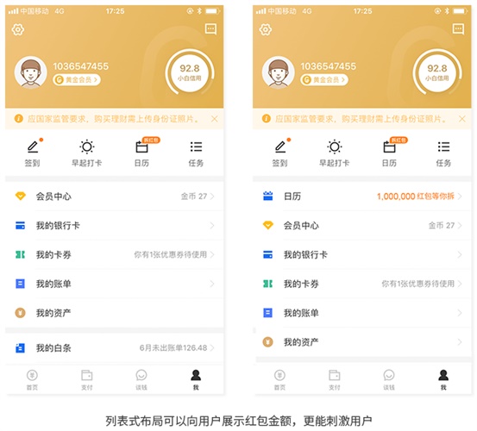The height and width of the screenshot is (431, 477).
Task: Open 我的卡券 row in left phone
Action: tap(115, 254)
